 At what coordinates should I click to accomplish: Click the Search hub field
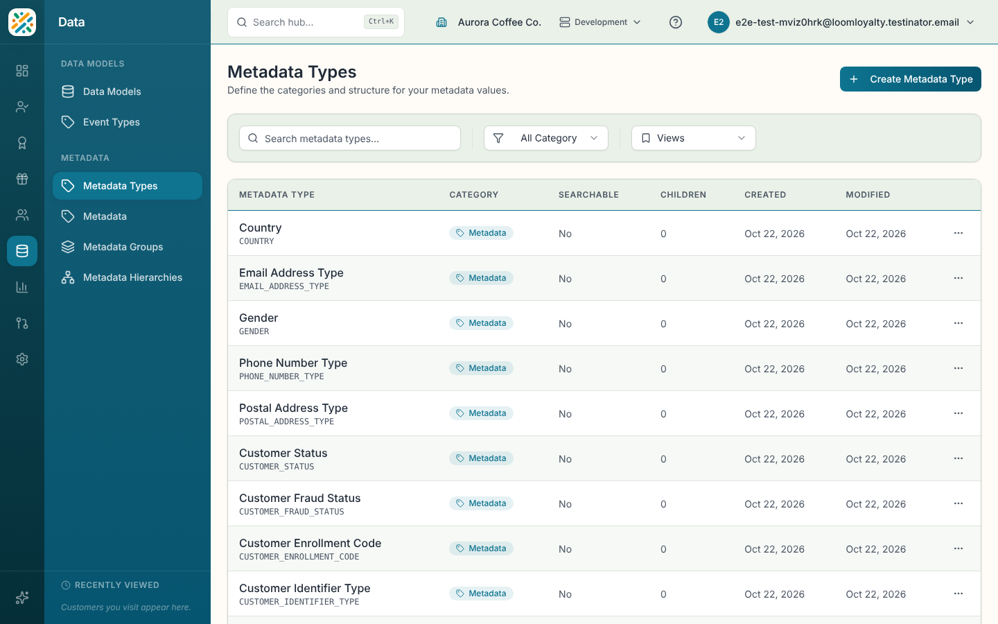click(316, 22)
